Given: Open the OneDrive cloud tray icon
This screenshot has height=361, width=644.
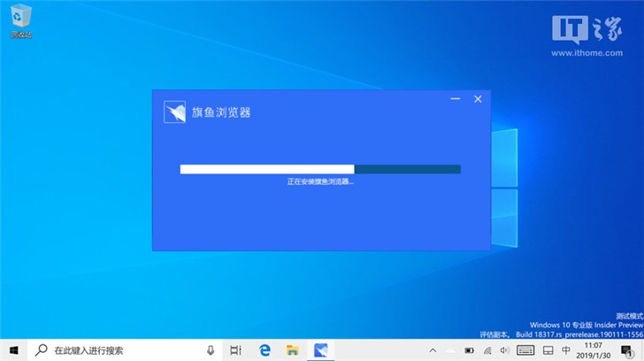Looking at the screenshot, I should pyautogui.click(x=450, y=350).
